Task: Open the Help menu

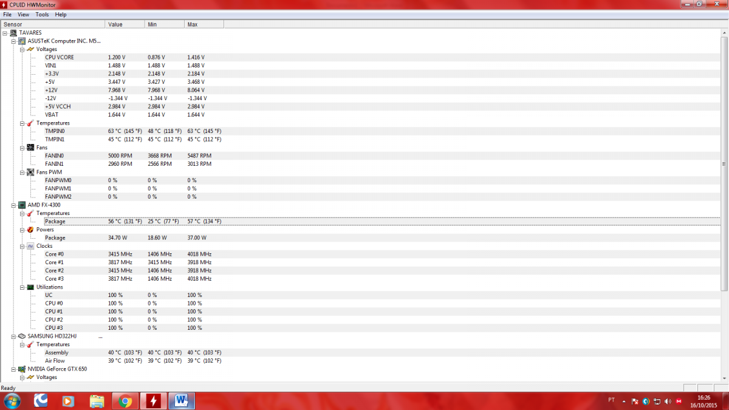Action: pyautogui.click(x=61, y=14)
